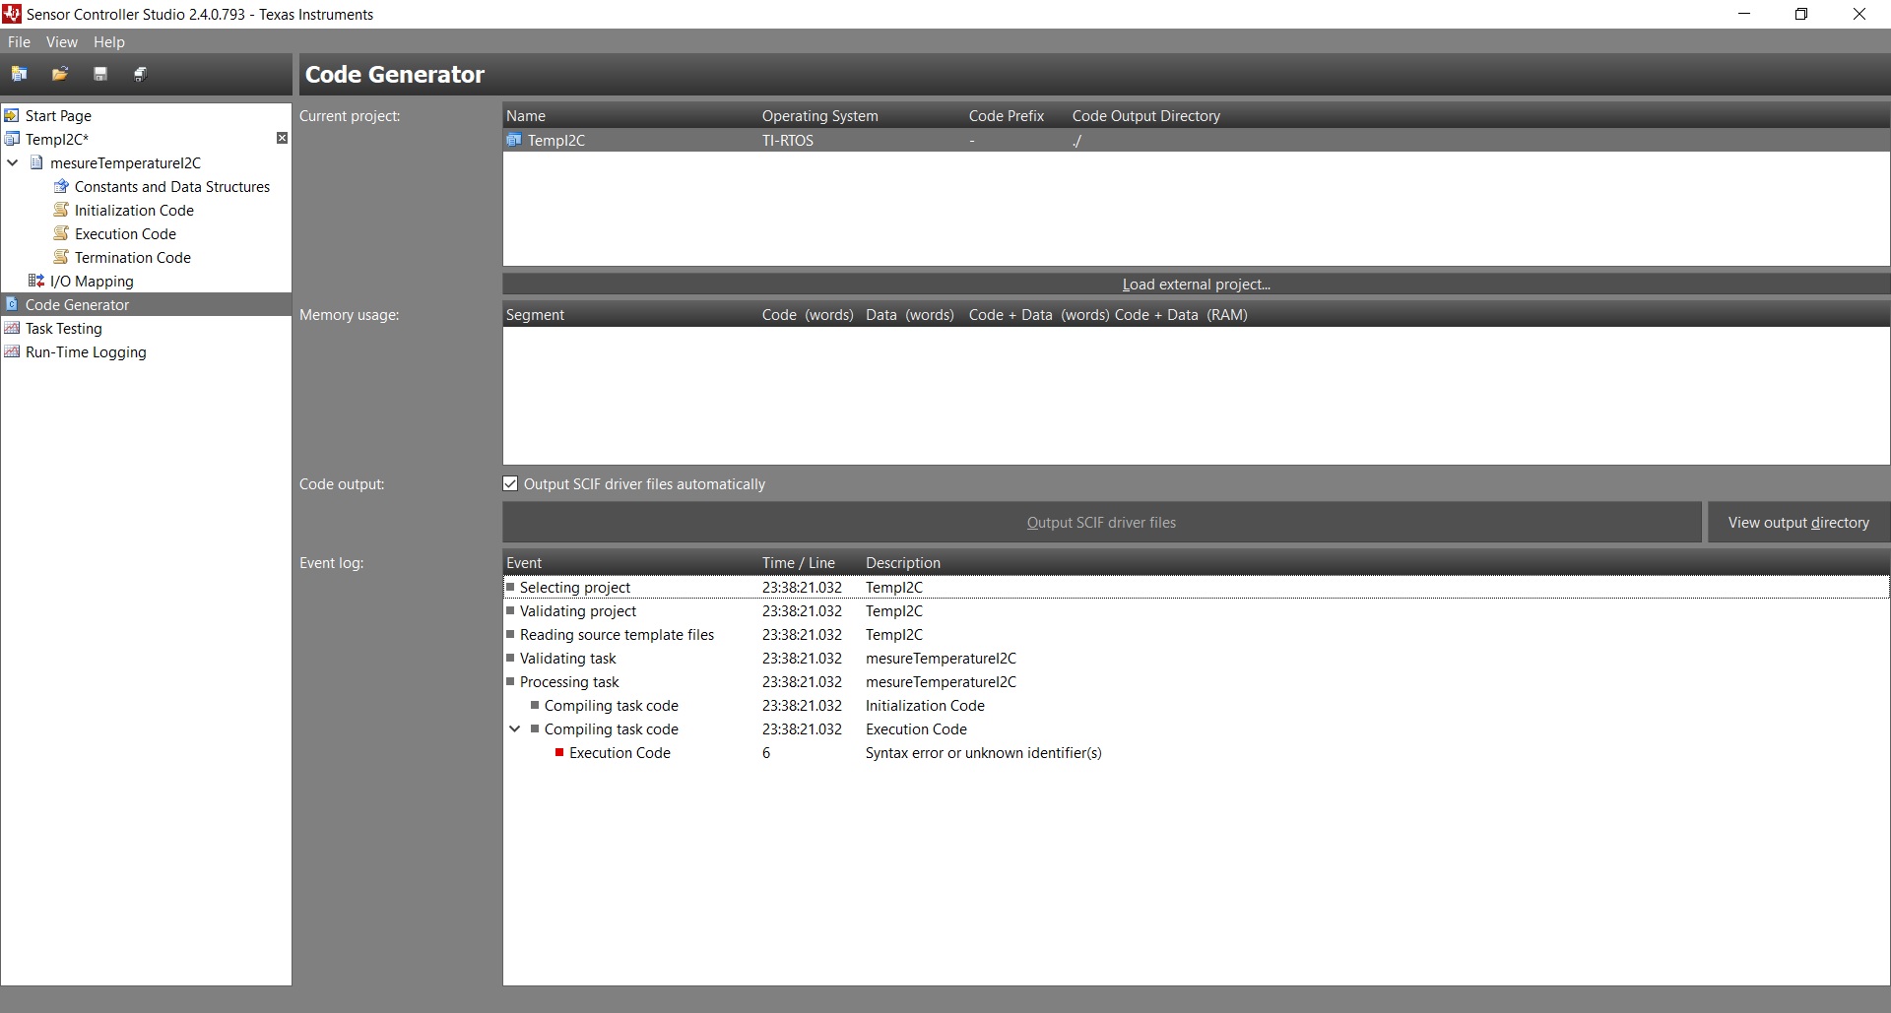Click the New project toolbar icon

19,74
